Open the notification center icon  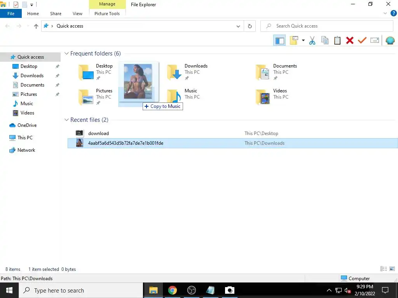385,290
